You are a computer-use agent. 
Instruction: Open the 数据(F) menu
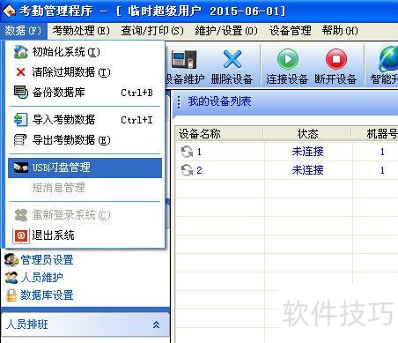point(23,31)
